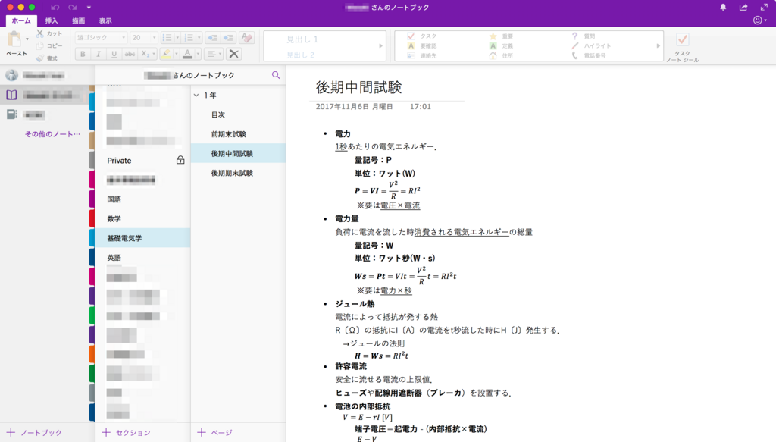The image size is (776, 442).
Task: Apply the 定義 tag
Action: tap(502, 45)
